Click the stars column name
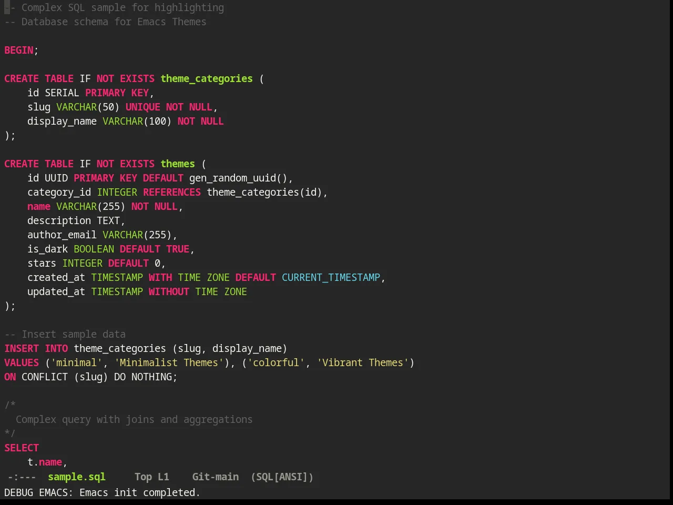The height and width of the screenshot is (505, 673). (x=42, y=264)
